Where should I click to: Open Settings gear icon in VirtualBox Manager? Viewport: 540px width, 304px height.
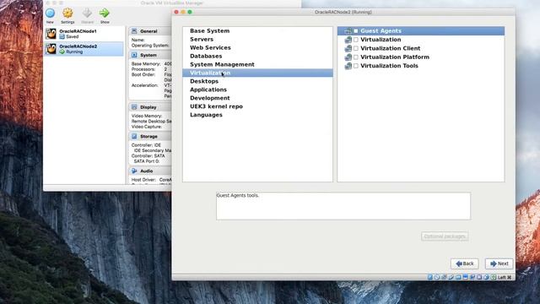coord(67,14)
